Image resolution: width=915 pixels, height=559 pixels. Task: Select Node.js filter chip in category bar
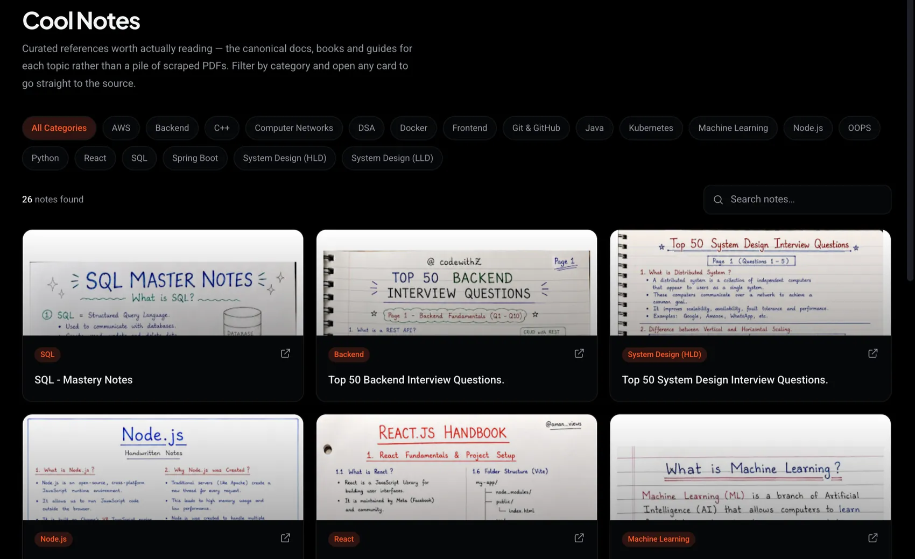point(808,128)
